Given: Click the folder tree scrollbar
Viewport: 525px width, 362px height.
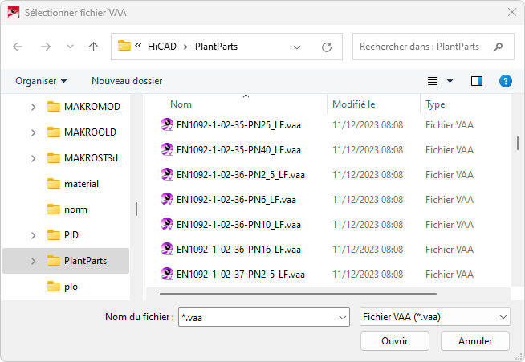Looking at the screenshot, I should tap(136, 209).
